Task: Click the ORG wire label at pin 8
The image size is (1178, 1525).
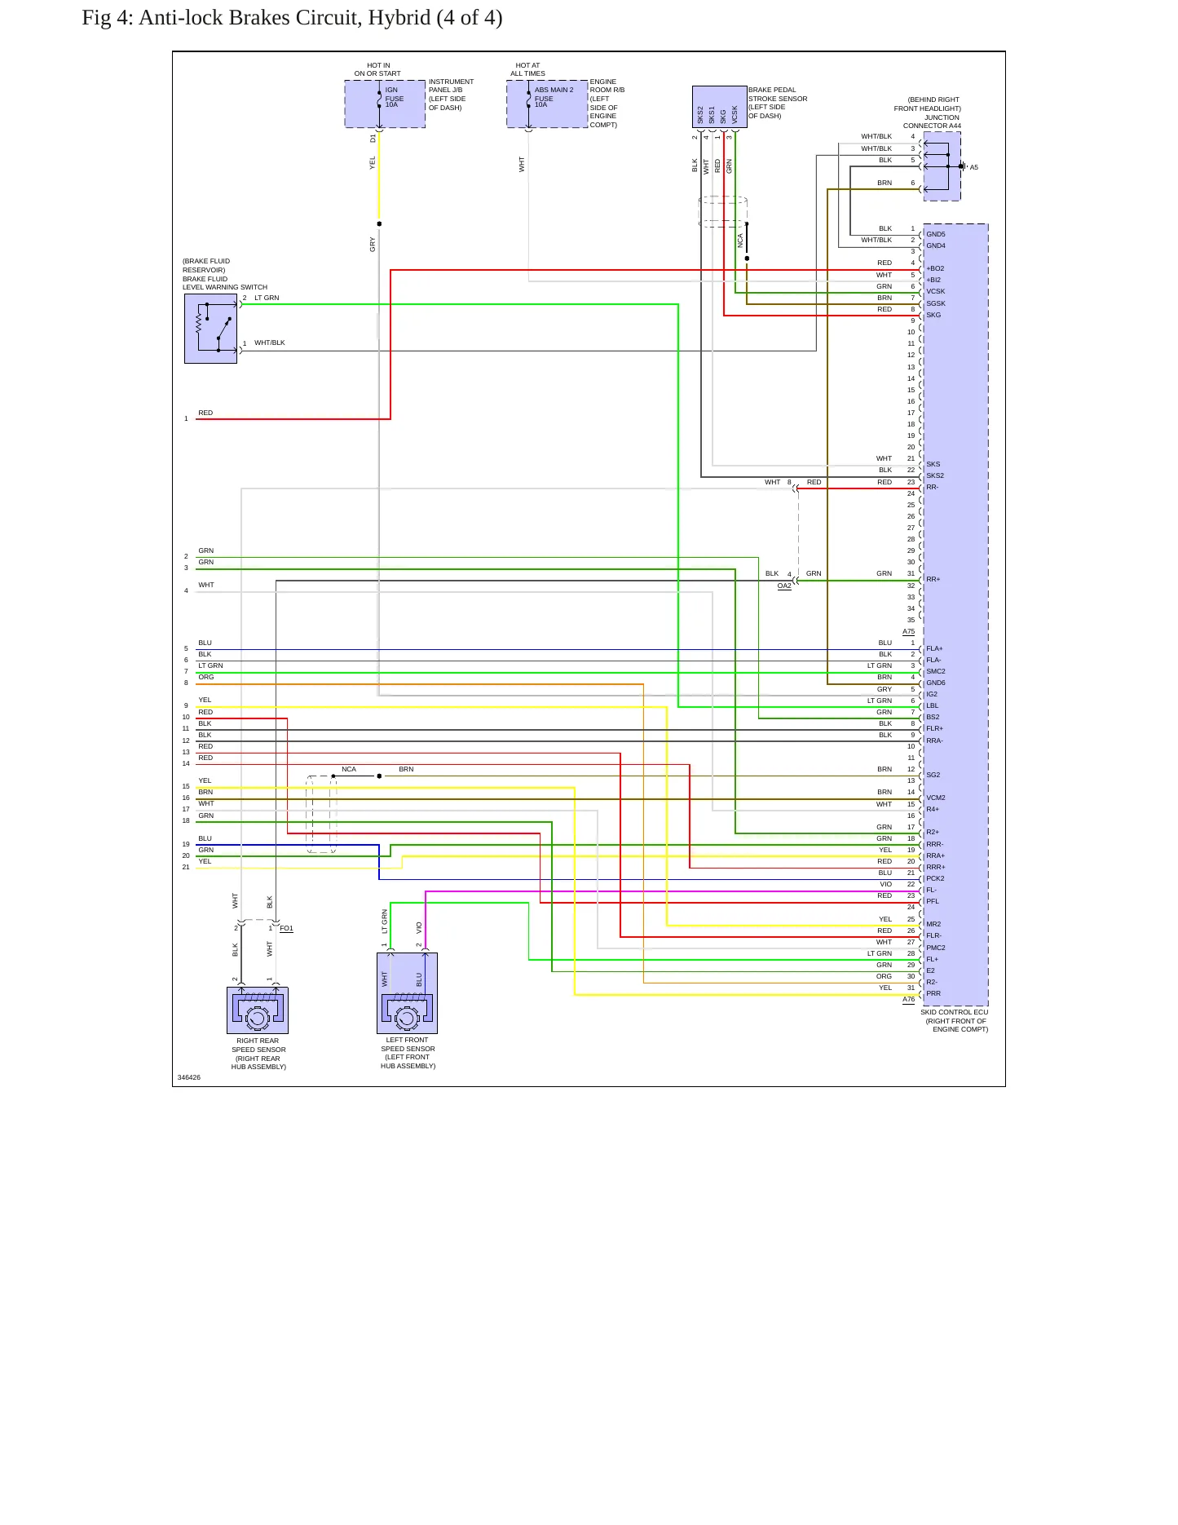Action: [x=206, y=677]
